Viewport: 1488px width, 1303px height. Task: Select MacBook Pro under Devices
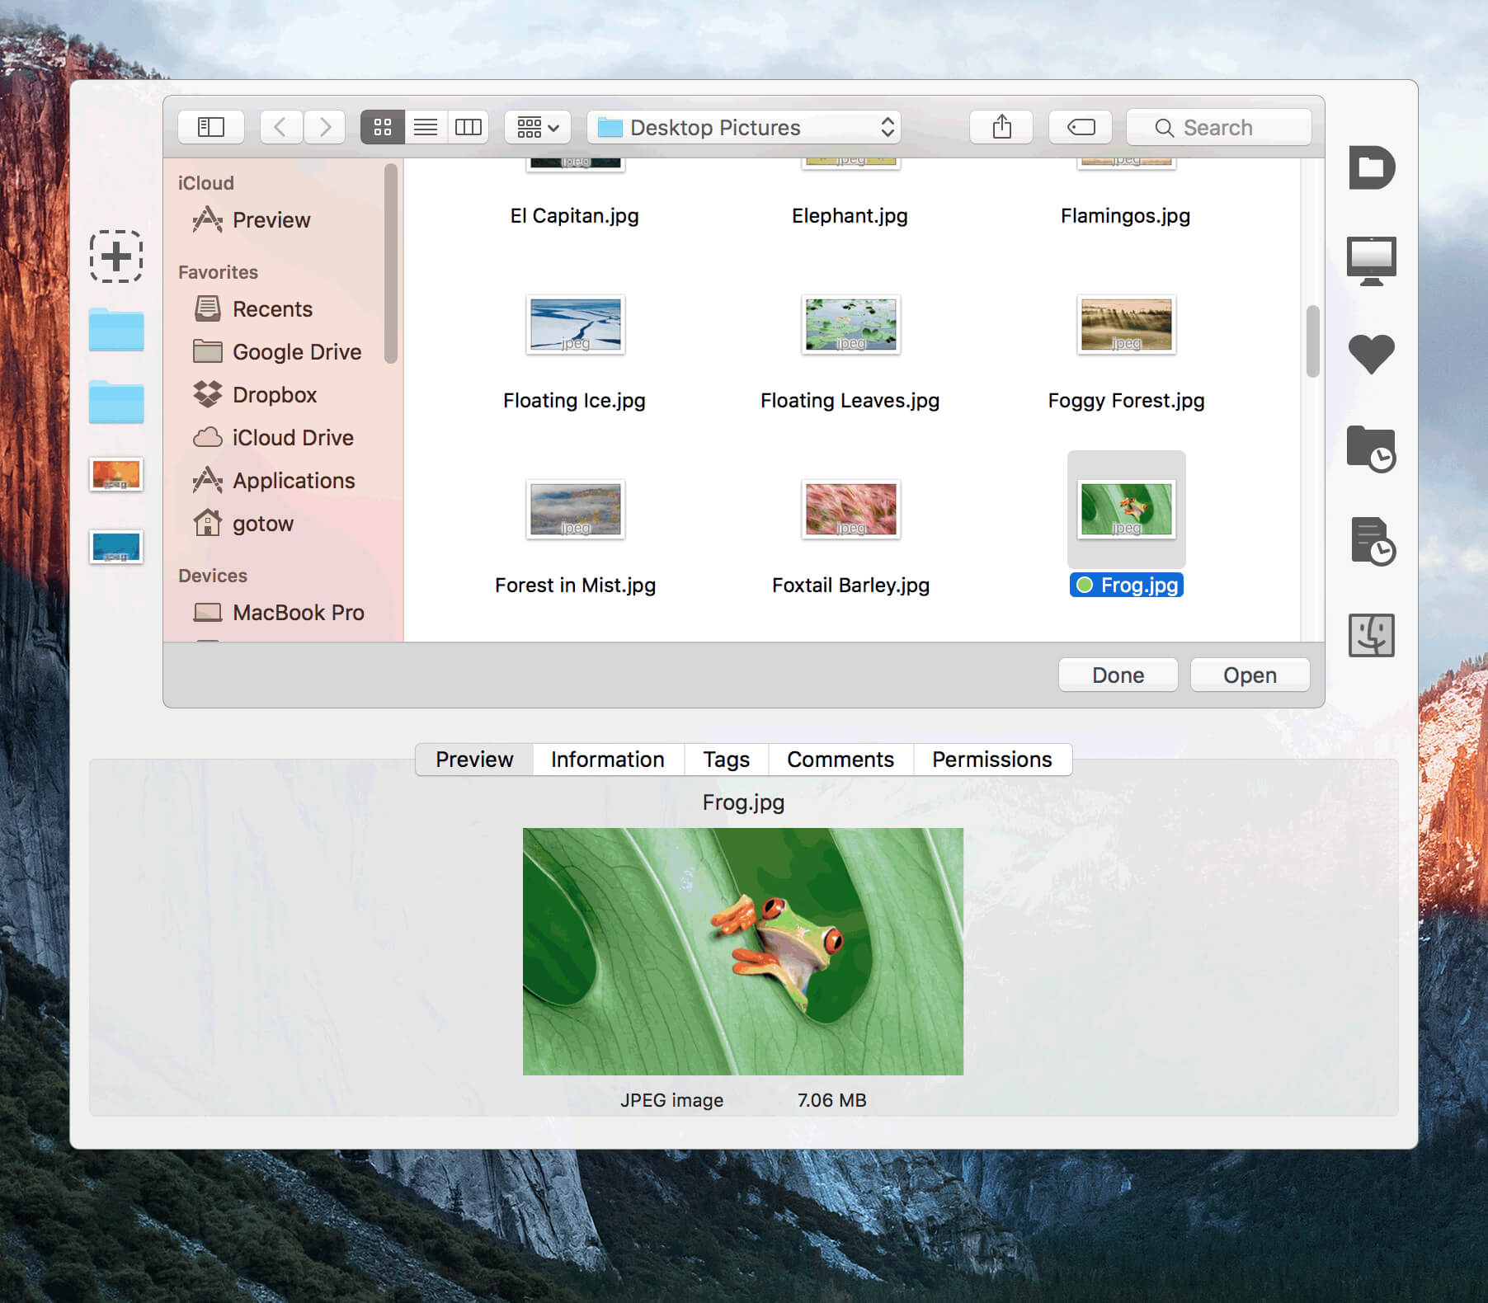(298, 613)
